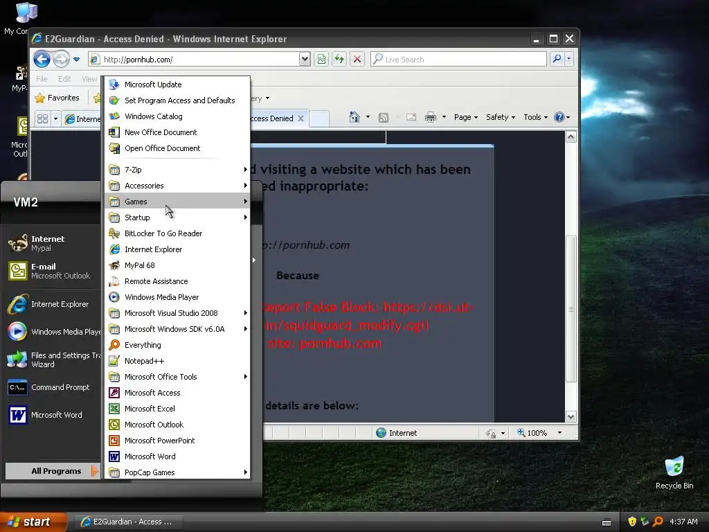Viewport: 709px width, 532px height.
Task: Launch Microsoft Update from All Programs
Action: 177,85
